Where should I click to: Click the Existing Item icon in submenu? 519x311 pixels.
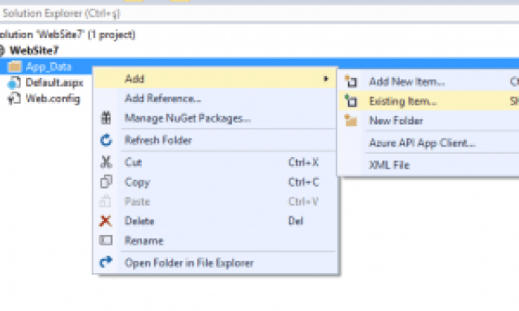pos(350,100)
